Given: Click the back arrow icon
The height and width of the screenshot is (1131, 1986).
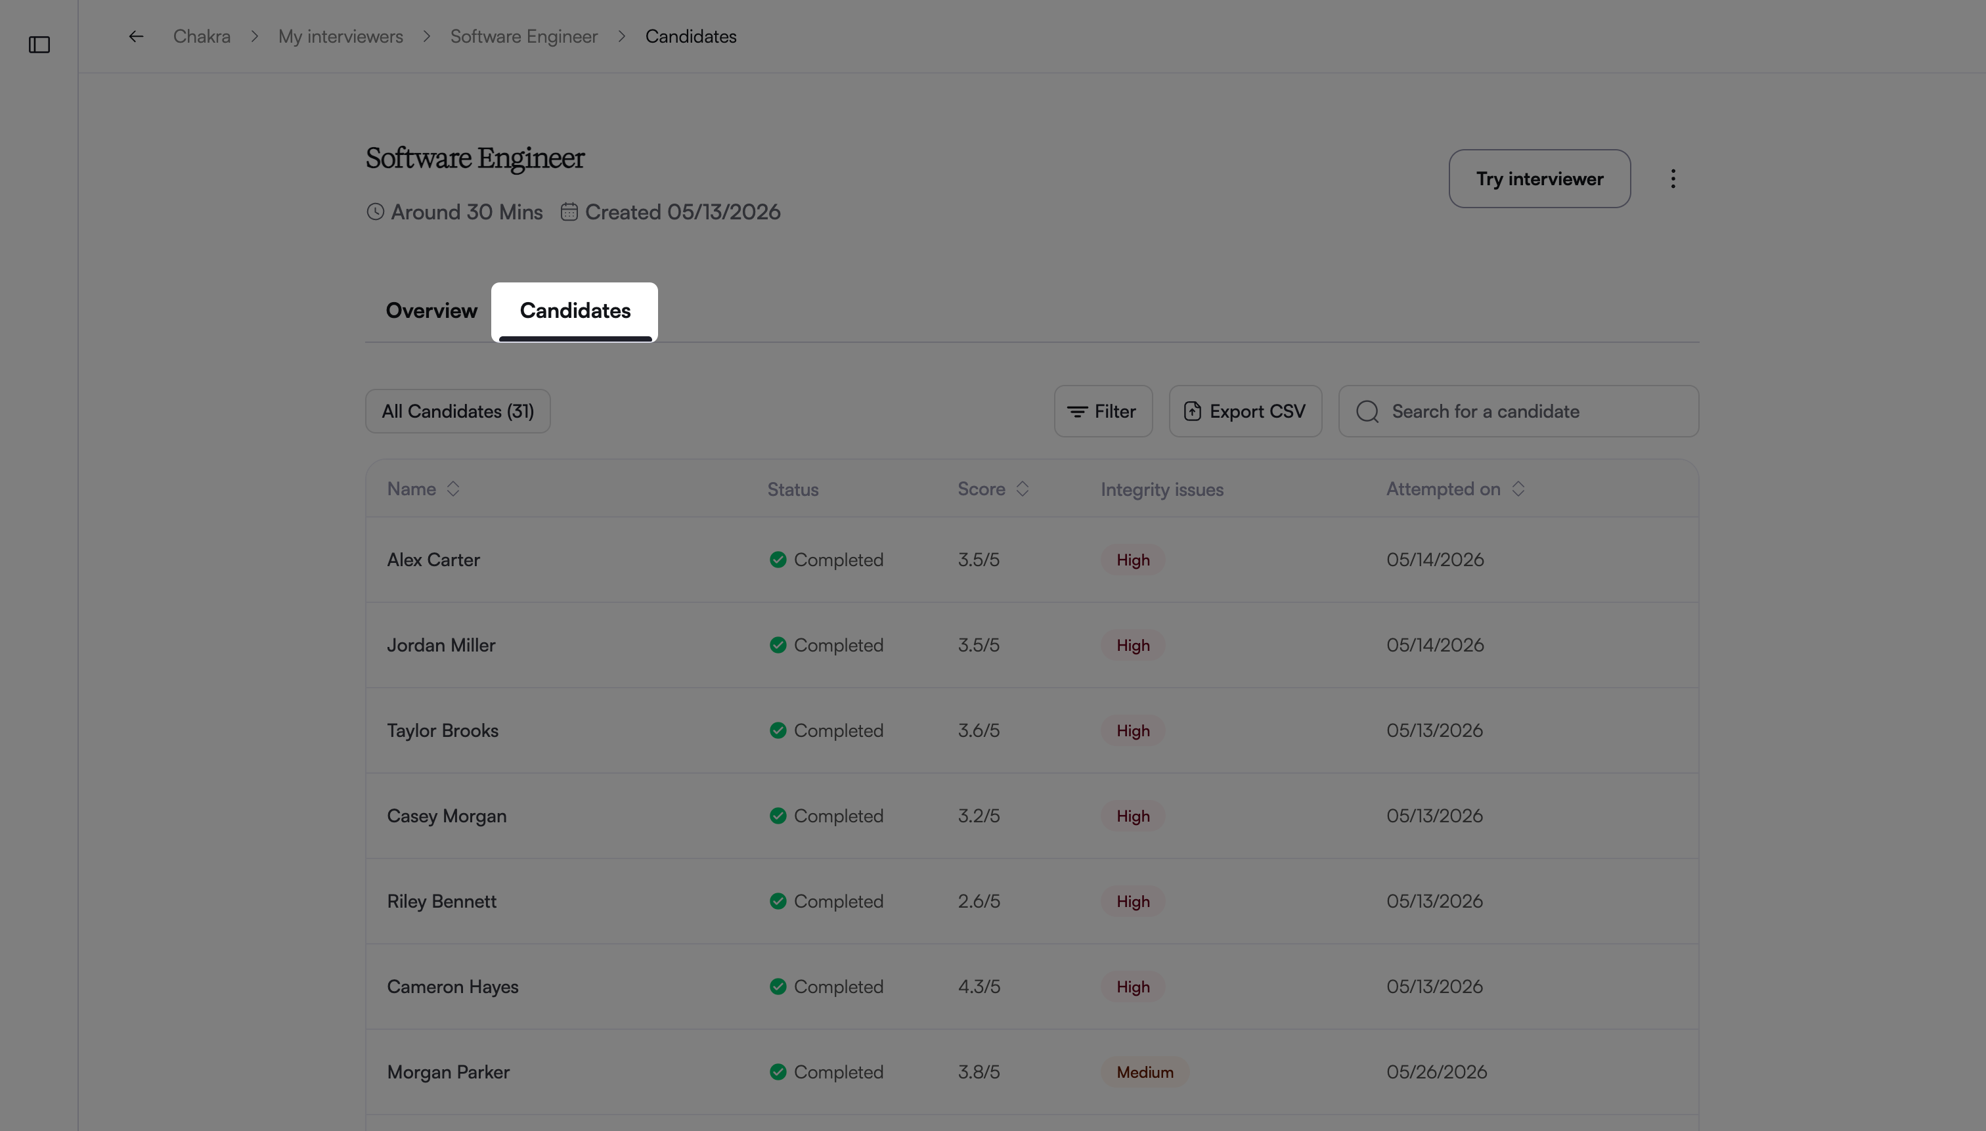Looking at the screenshot, I should click(136, 37).
